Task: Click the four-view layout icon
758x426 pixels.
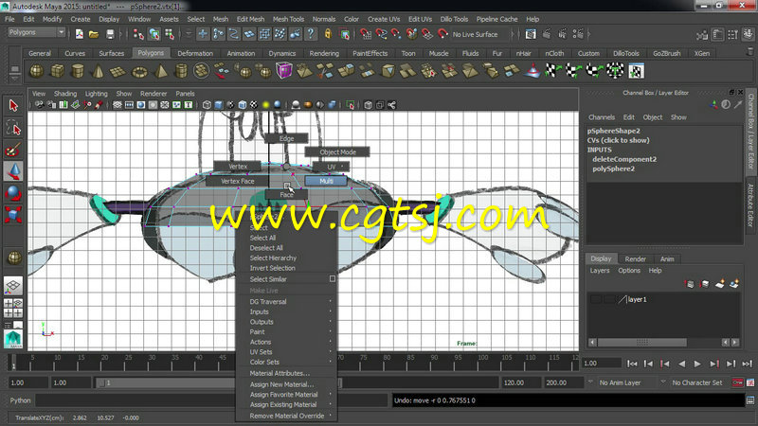Action: point(13,309)
